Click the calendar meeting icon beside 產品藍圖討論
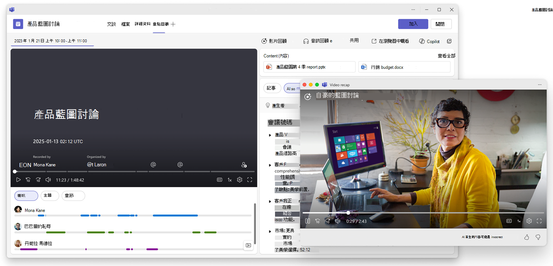Viewport: 553px width, 266px height. (18, 24)
